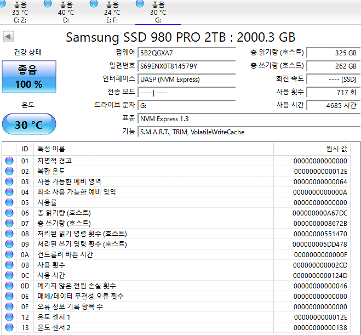Select attribute name 치명적 경고
Screen dimensions: 361x335
pyautogui.click(x=55, y=161)
